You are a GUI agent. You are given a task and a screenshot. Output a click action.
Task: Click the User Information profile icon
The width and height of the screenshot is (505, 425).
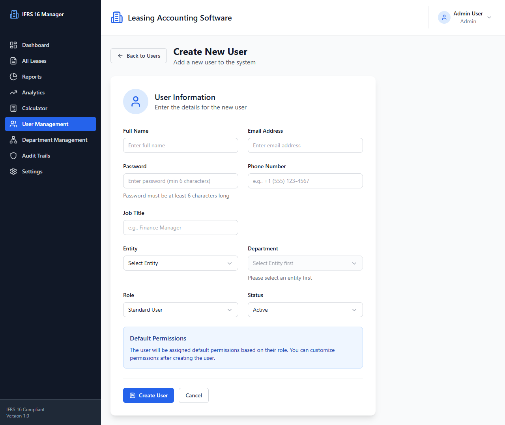tap(136, 102)
